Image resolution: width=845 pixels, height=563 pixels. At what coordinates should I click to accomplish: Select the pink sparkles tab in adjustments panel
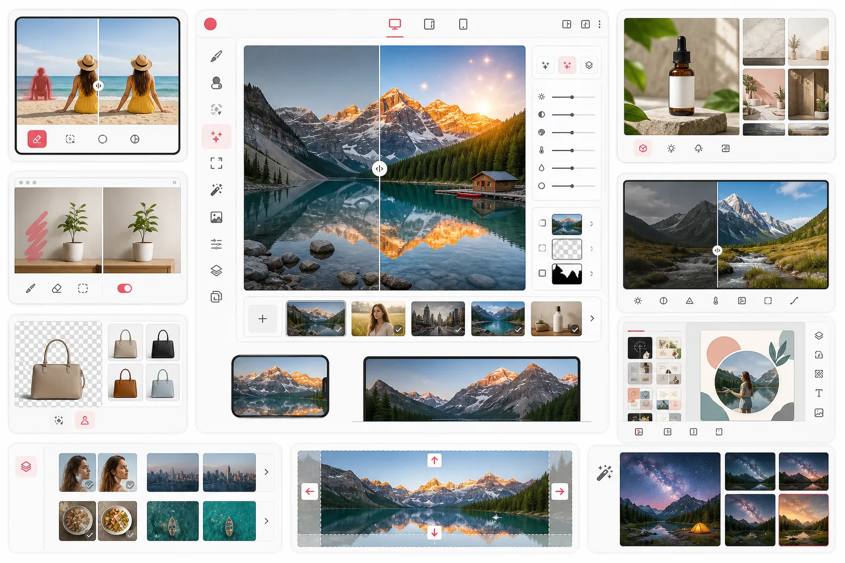[567, 65]
